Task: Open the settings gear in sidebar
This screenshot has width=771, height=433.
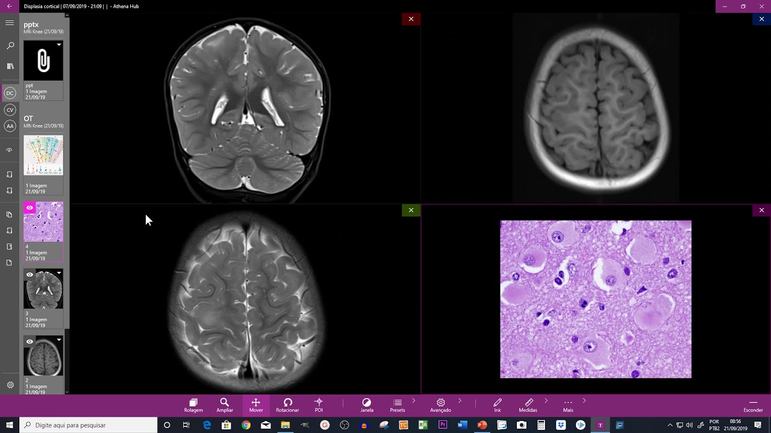Action: (x=10, y=385)
